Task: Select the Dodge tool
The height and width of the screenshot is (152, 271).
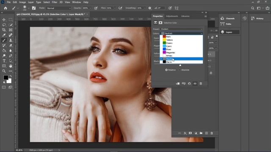Action: (4, 56)
